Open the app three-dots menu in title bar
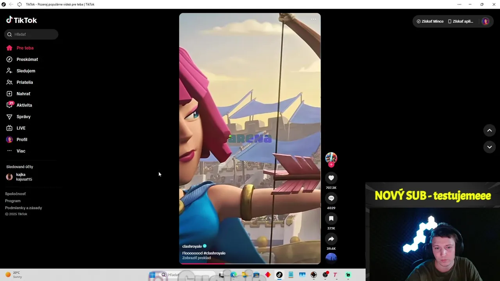The width and height of the screenshot is (500, 281). (x=459, y=4)
